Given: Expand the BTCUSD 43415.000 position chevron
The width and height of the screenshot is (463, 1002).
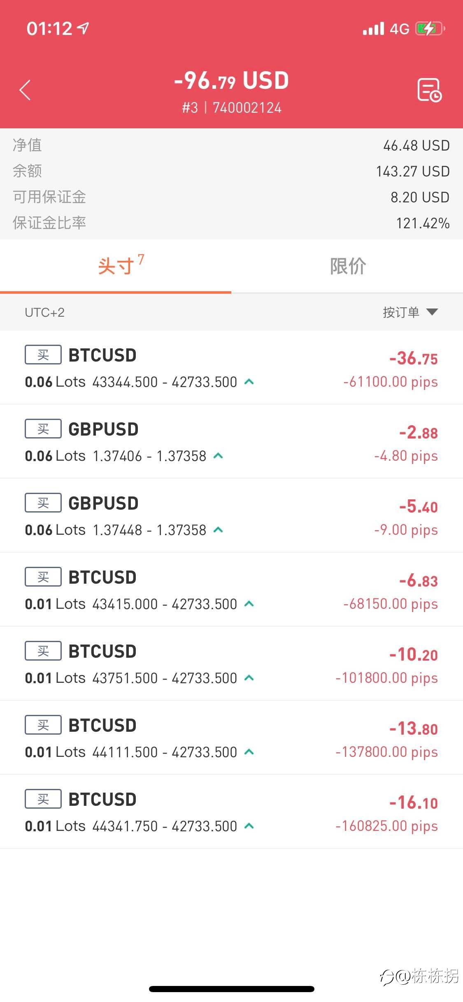Looking at the screenshot, I should click(x=249, y=604).
